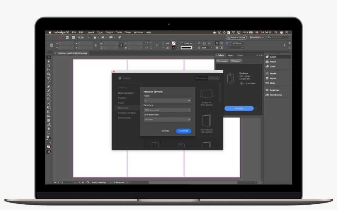
Task: Select the 6-page A4 brochure thumbnail
Action: click(206, 95)
